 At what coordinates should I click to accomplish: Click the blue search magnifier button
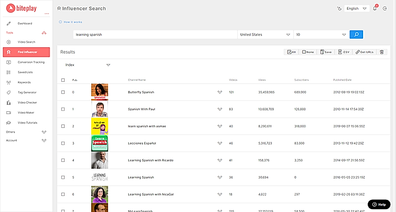[x=356, y=35]
